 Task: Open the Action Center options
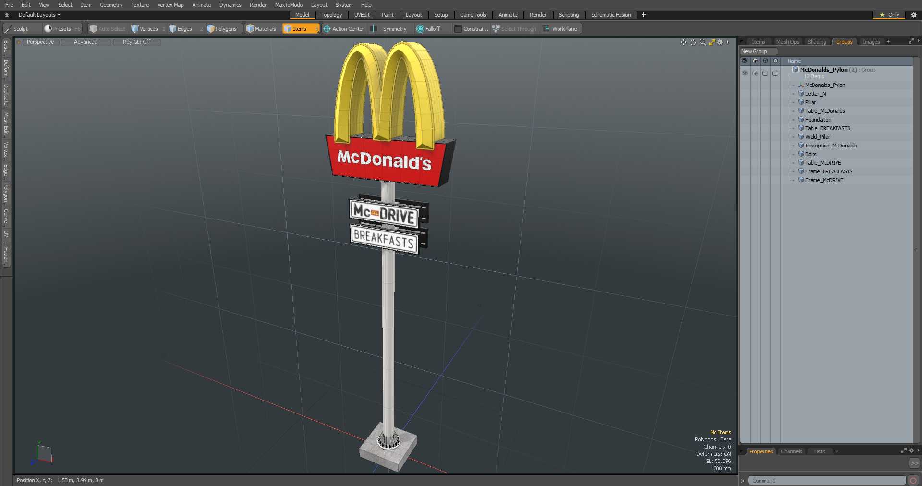[x=344, y=29]
